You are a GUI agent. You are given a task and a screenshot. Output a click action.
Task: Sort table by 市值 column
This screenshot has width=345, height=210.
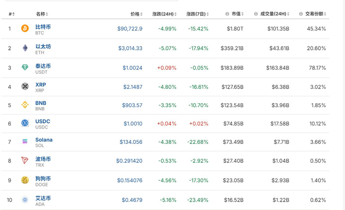(238, 14)
